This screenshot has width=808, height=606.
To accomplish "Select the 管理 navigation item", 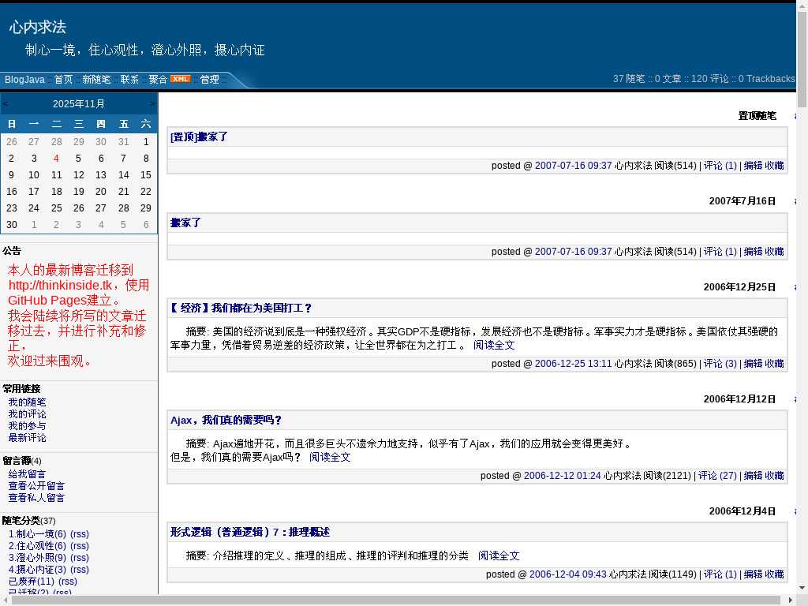I will point(209,80).
